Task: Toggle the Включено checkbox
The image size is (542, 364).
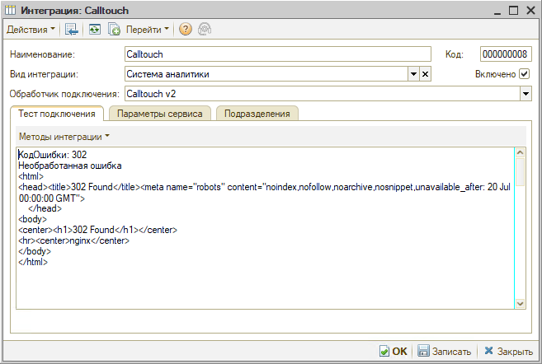Action: (x=525, y=74)
